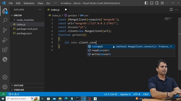Click Spaces: 4 indentation setting

pos(125,94)
